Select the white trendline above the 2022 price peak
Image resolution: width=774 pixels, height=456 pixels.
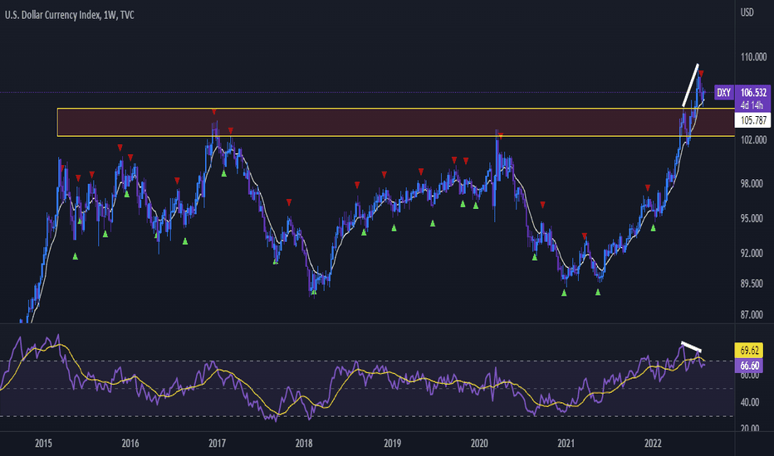point(691,85)
